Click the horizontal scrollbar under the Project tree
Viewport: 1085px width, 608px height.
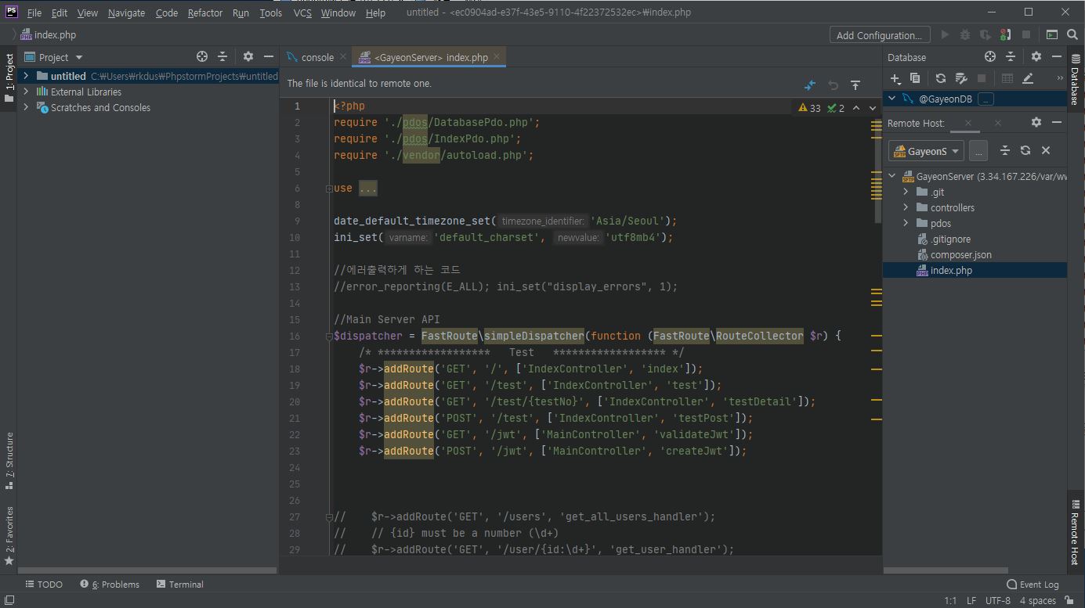[x=147, y=570]
